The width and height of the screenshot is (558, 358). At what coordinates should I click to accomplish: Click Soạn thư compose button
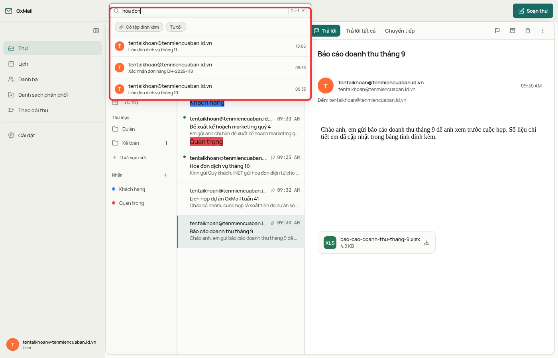(x=533, y=11)
